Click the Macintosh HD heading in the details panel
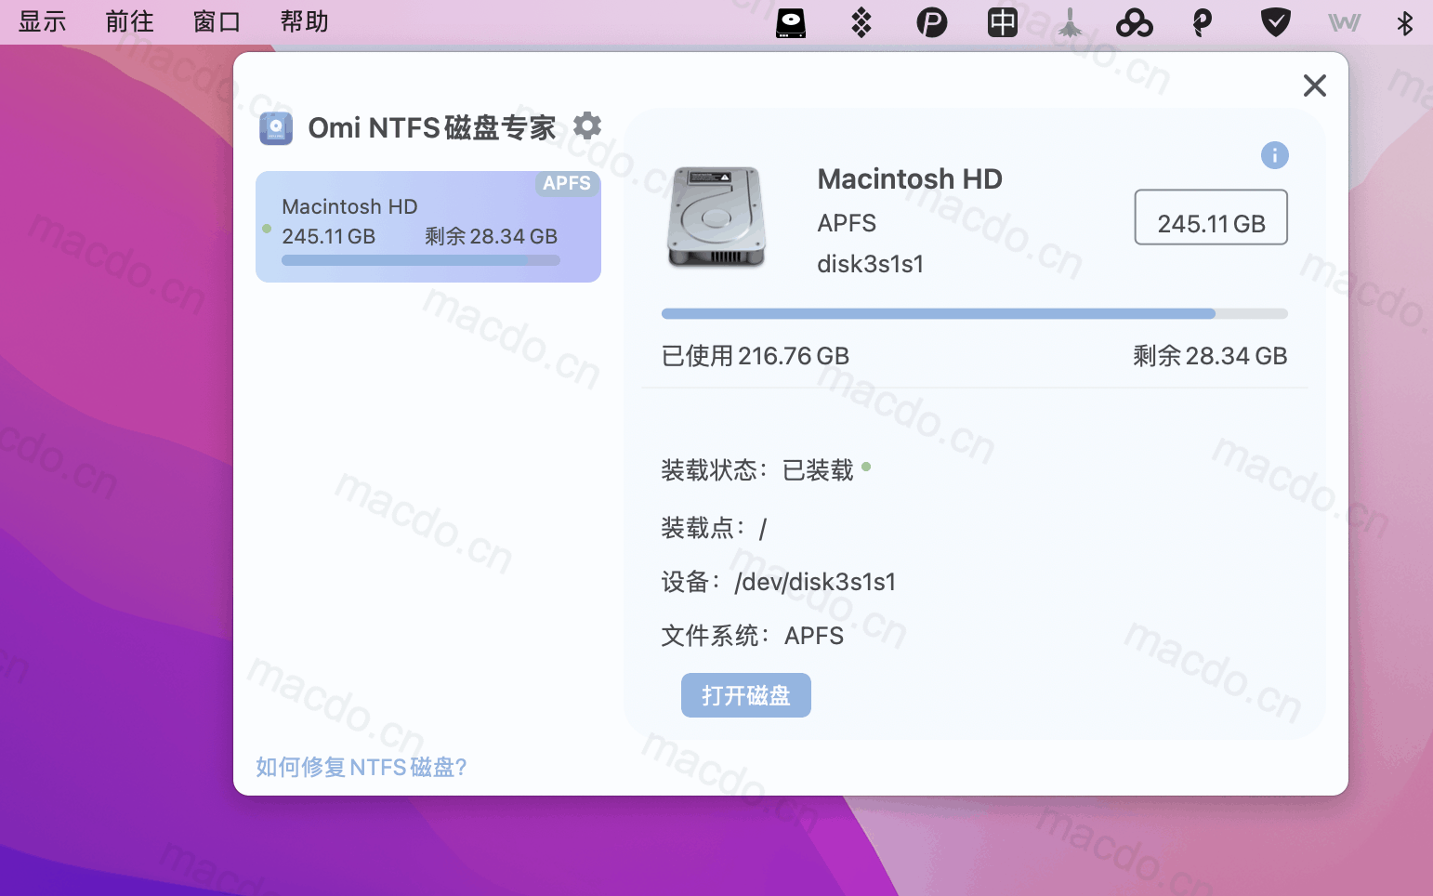1433x896 pixels. [x=910, y=178]
